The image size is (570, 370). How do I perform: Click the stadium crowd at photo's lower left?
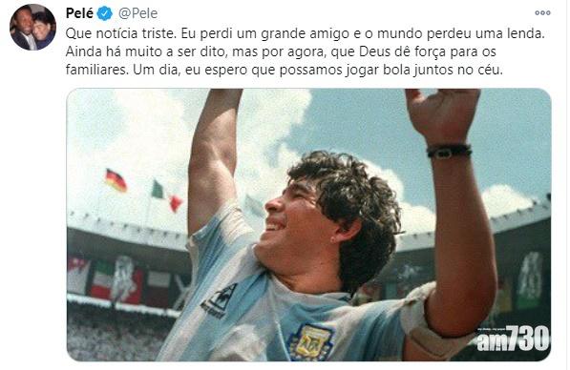pyautogui.click(x=116, y=334)
